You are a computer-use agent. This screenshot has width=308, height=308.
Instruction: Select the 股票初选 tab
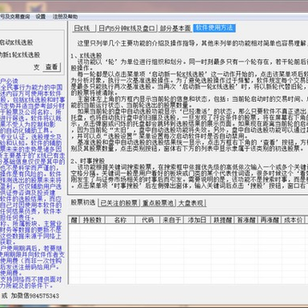(x=83, y=203)
